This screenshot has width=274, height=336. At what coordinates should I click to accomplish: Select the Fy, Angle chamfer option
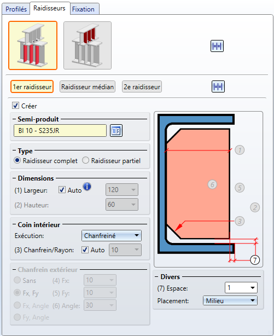pyautogui.click(x=17, y=317)
